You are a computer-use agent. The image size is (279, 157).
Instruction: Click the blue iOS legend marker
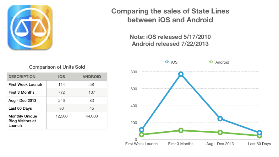[167, 62]
